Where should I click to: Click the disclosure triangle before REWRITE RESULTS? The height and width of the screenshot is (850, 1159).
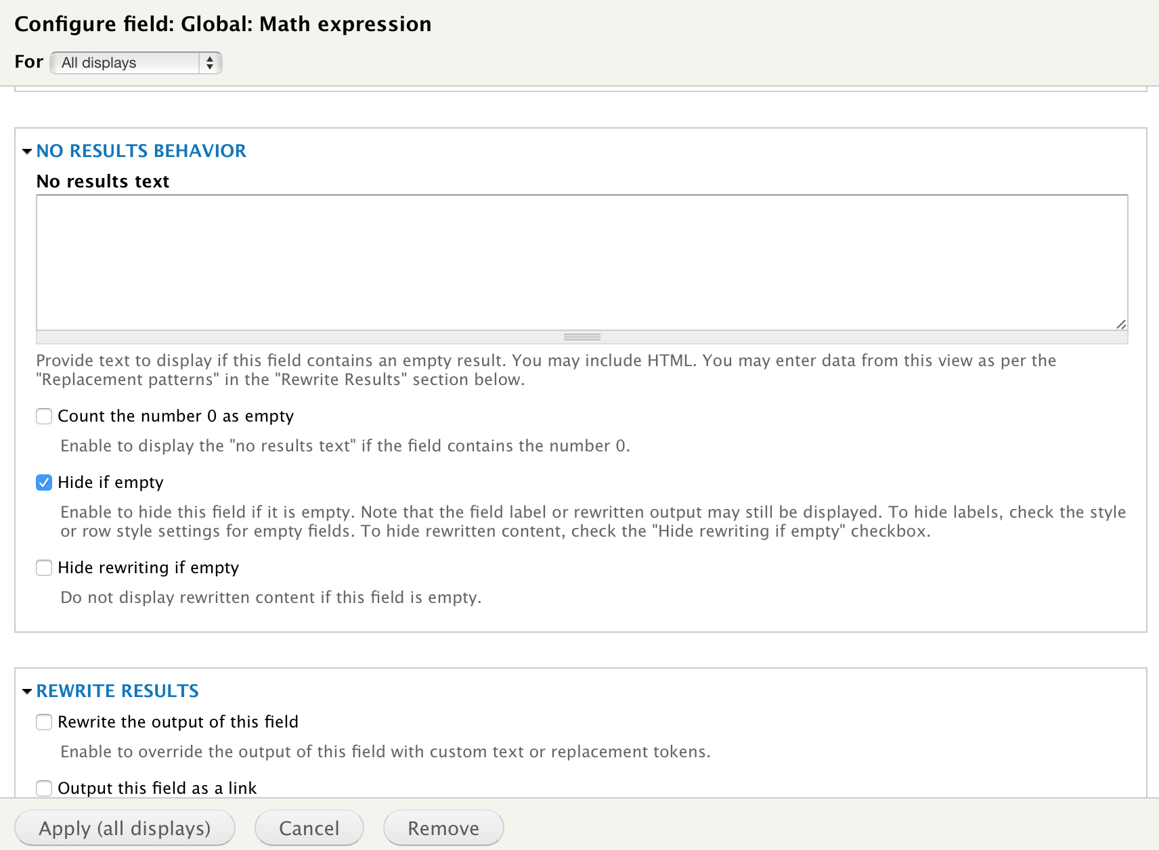(27, 691)
